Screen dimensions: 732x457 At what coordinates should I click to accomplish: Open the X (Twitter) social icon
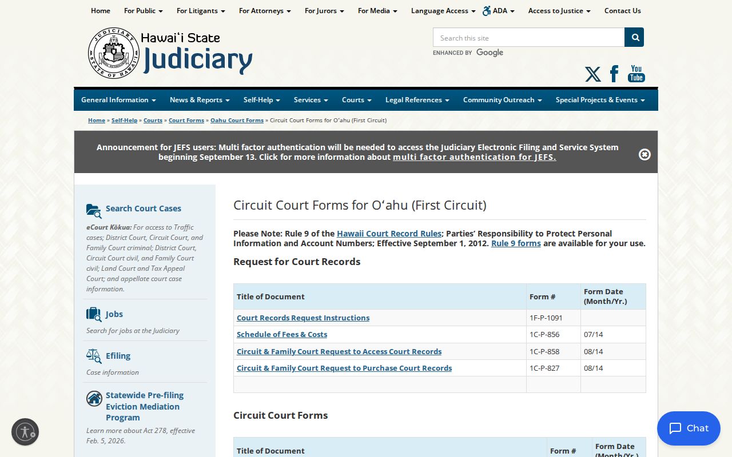pos(593,74)
